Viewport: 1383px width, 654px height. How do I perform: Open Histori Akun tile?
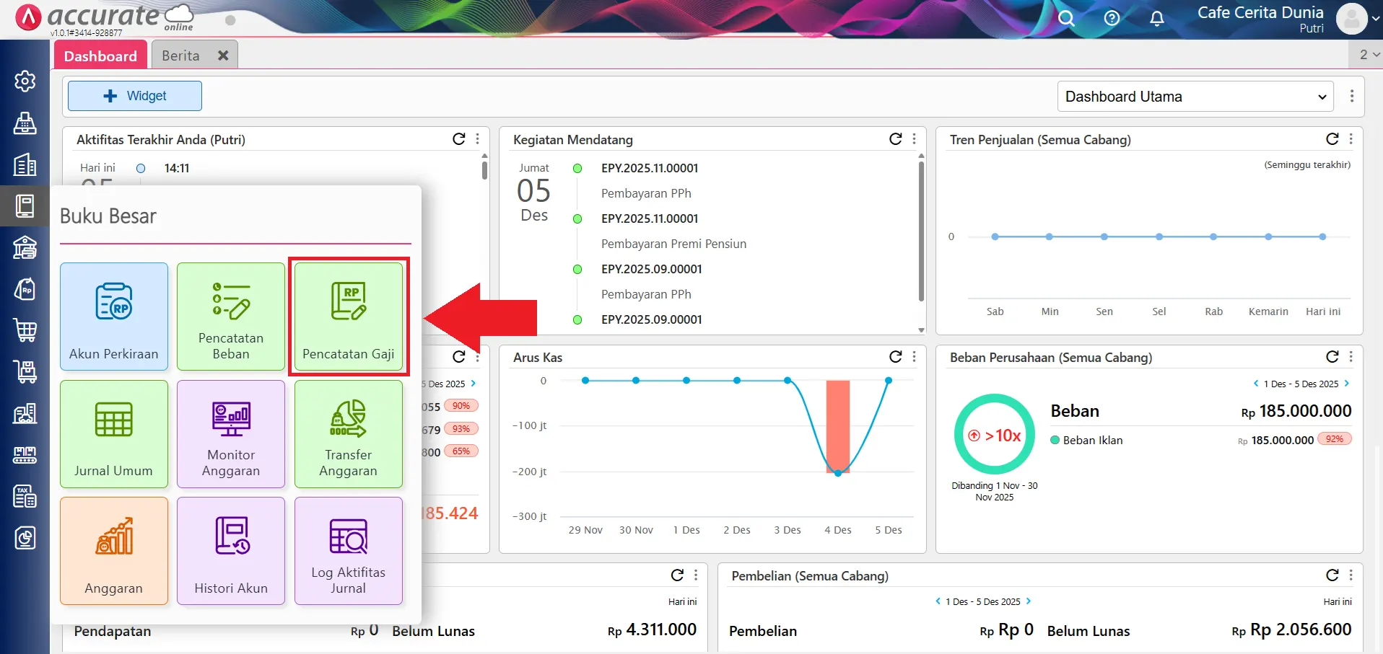point(231,551)
